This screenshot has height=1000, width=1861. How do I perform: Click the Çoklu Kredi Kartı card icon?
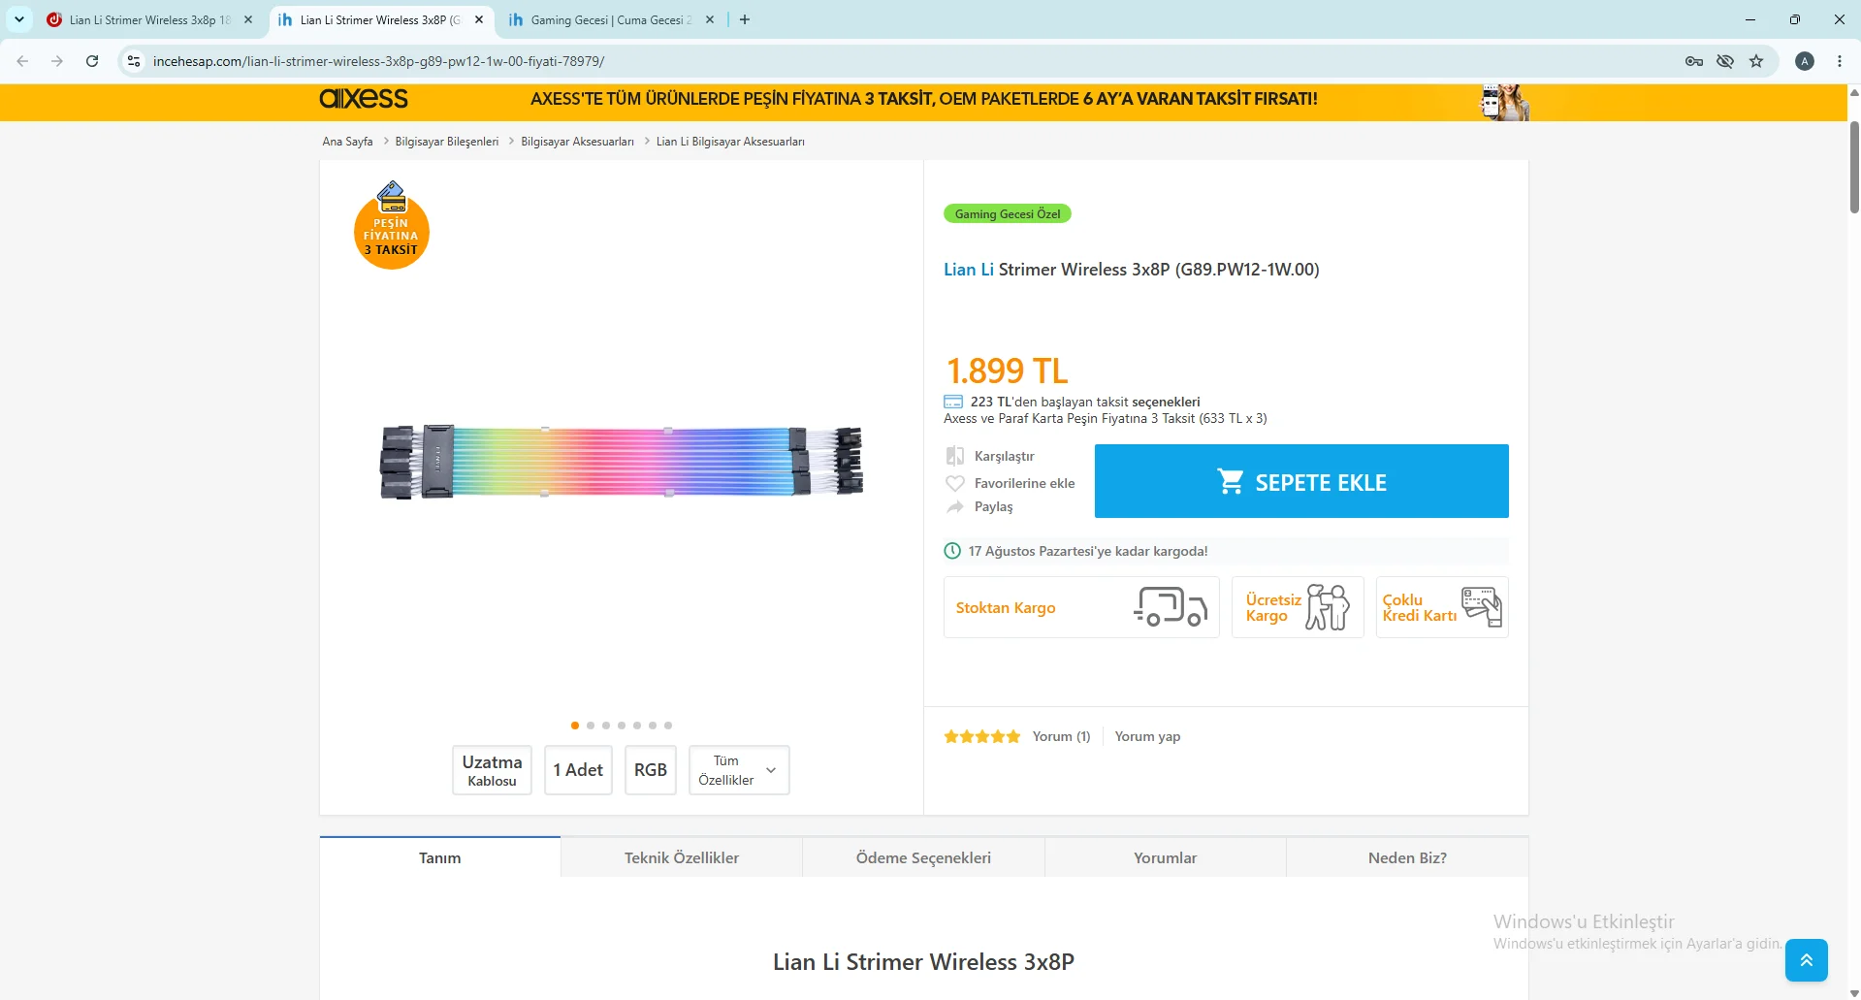click(x=1482, y=607)
